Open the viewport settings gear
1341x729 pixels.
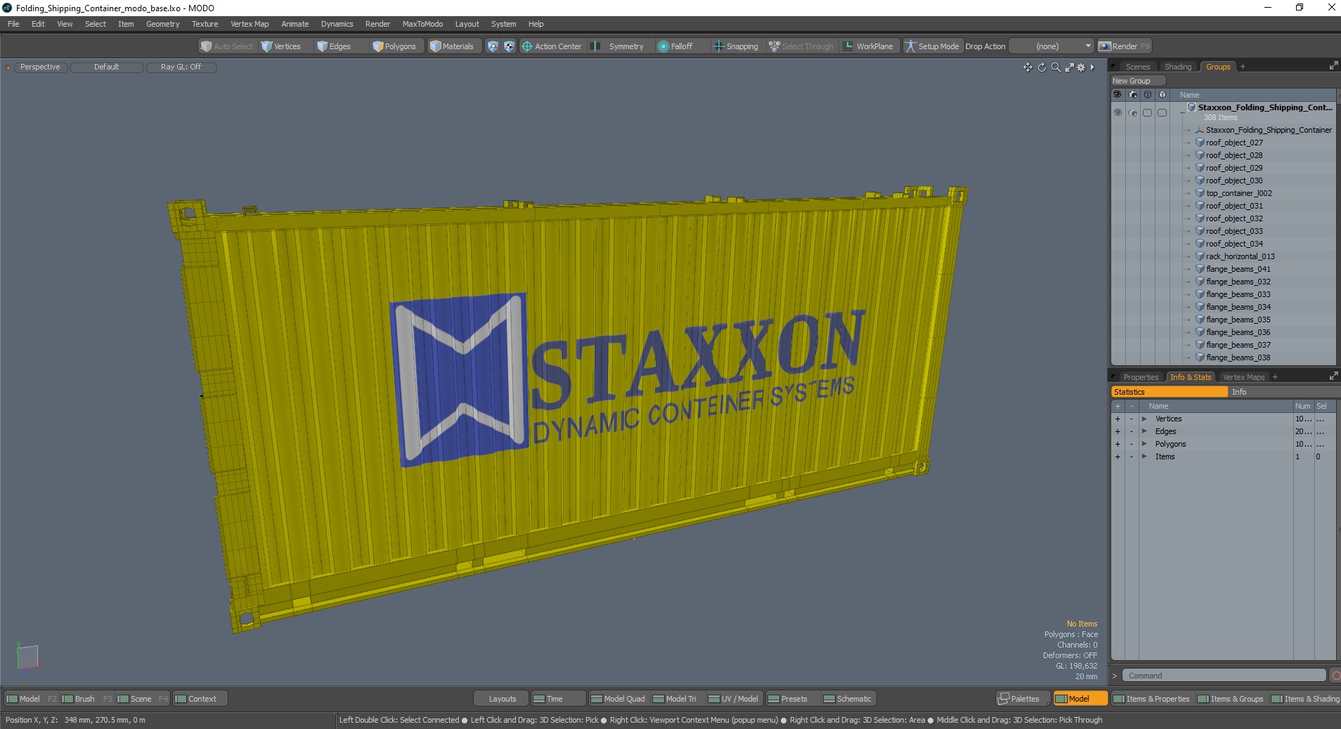pyautogui.click(x=1081, y=67)
